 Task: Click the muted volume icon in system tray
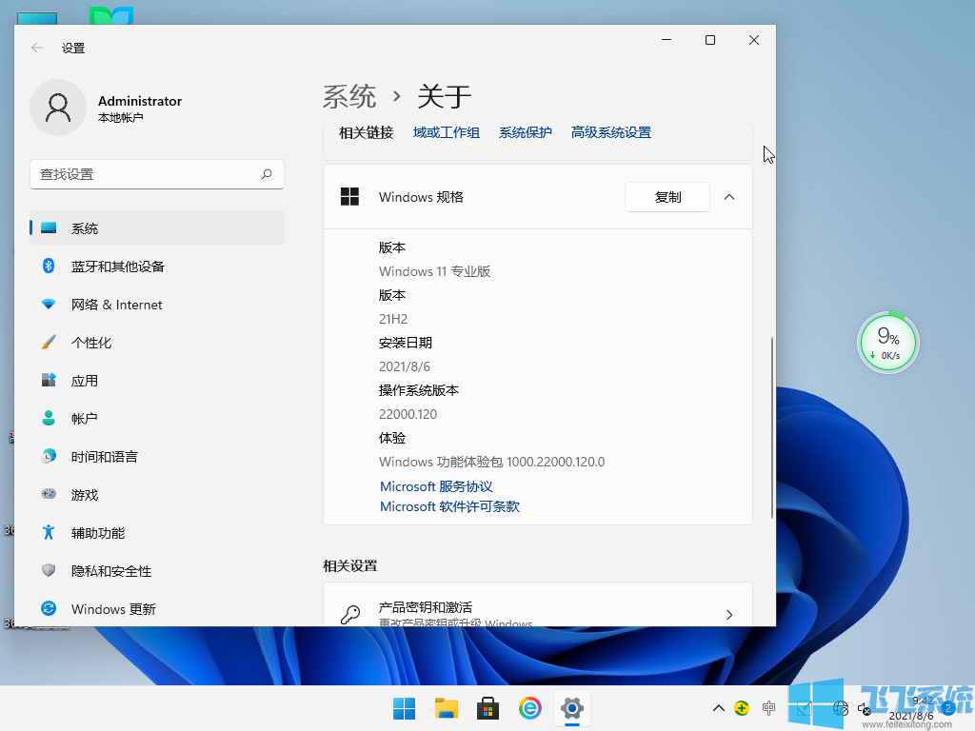click(865, 708)
